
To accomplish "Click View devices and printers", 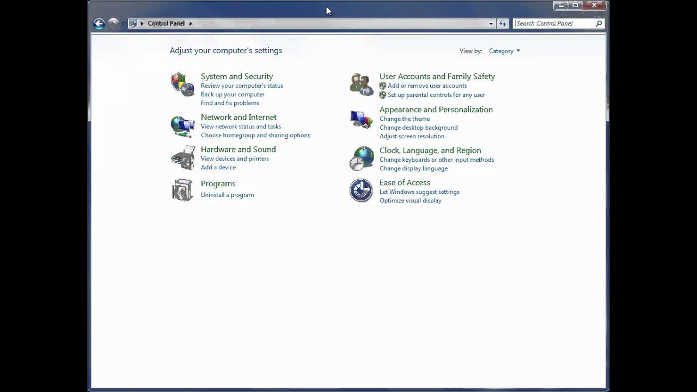I will (235, 159).
